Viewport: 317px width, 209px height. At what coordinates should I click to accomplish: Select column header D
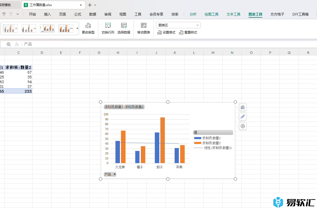point(42,53)
